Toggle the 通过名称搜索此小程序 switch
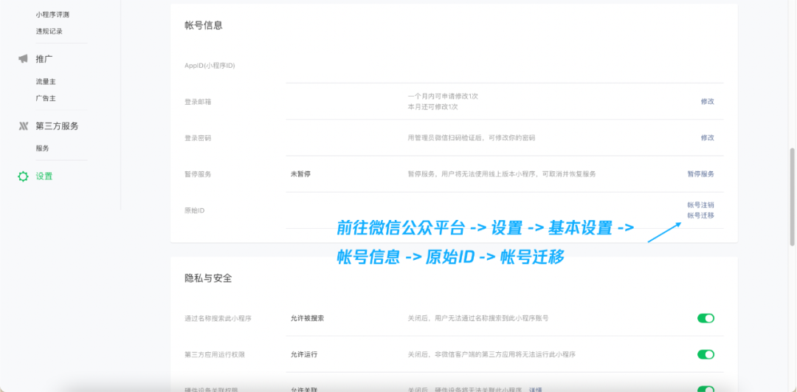 706,318
